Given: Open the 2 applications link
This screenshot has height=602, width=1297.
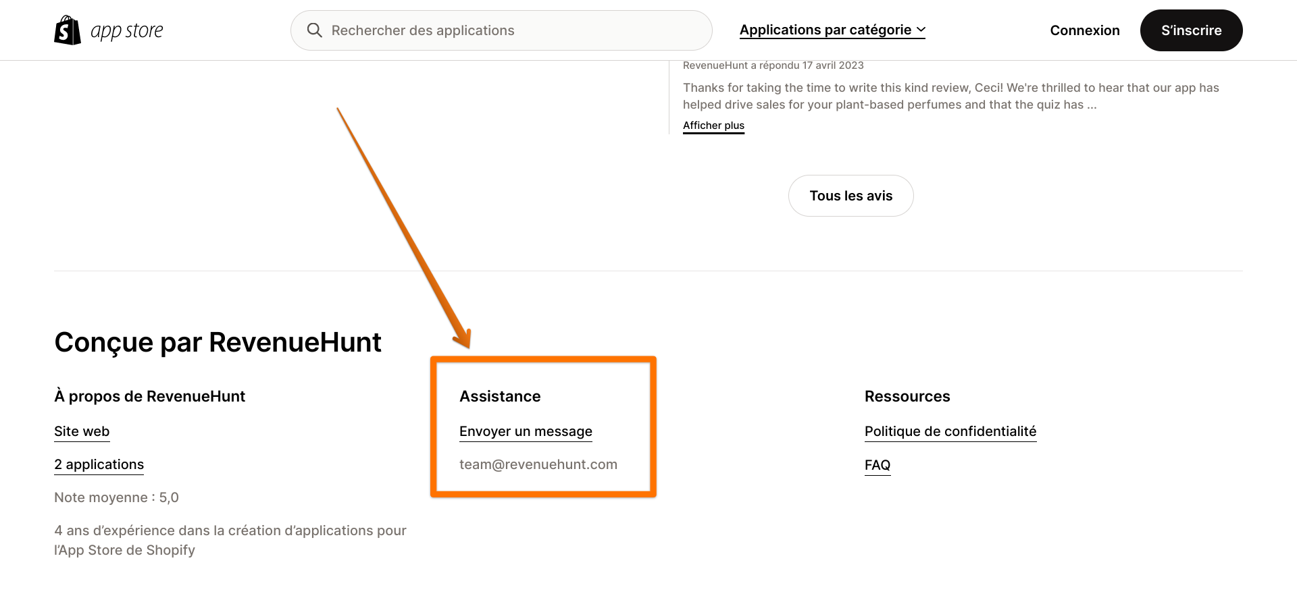Looking at the screenshot, I should (99, 464).
